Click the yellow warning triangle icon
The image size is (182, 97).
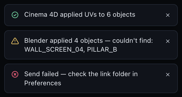point(15,41)
